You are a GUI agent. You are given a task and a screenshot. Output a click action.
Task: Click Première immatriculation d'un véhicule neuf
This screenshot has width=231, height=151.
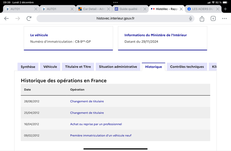(101, 135)
